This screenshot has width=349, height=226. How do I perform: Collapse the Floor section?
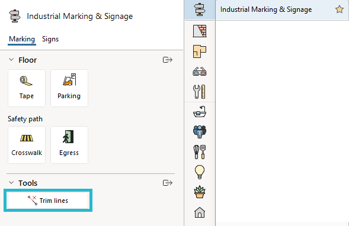pos(11,60)
